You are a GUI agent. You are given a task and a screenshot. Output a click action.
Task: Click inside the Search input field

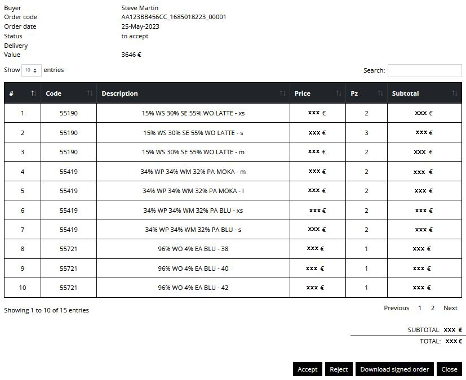click(424, 70)
